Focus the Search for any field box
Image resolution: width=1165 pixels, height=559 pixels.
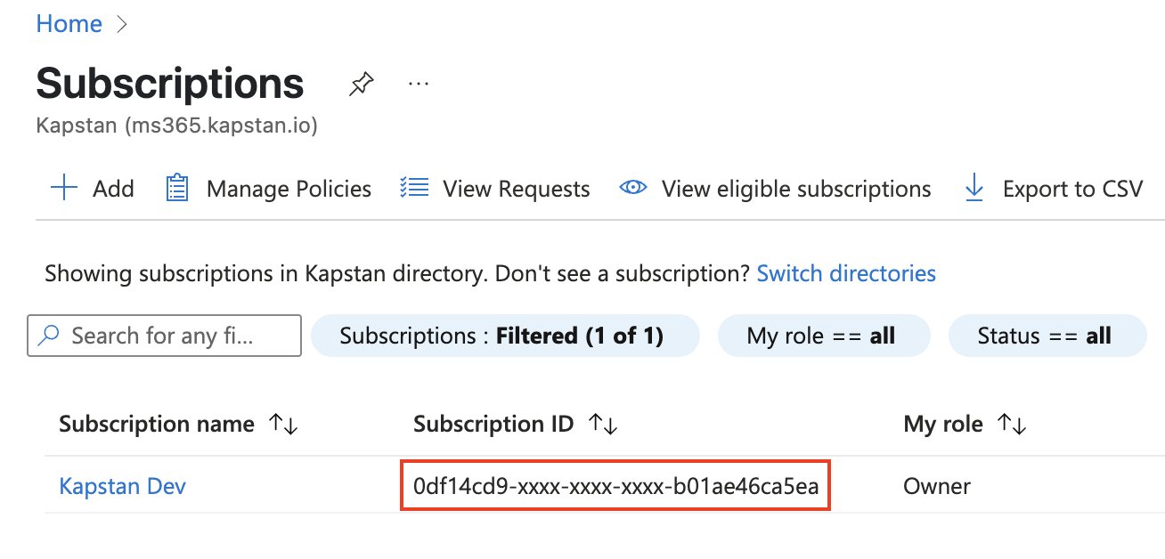[x=164, y=336]
